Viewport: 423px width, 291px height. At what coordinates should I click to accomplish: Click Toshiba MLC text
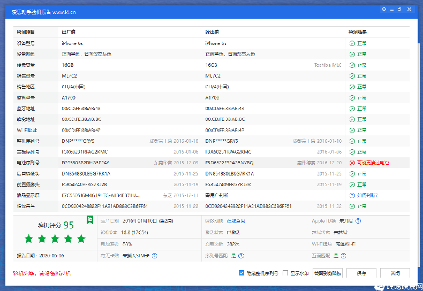pos(328,65)
